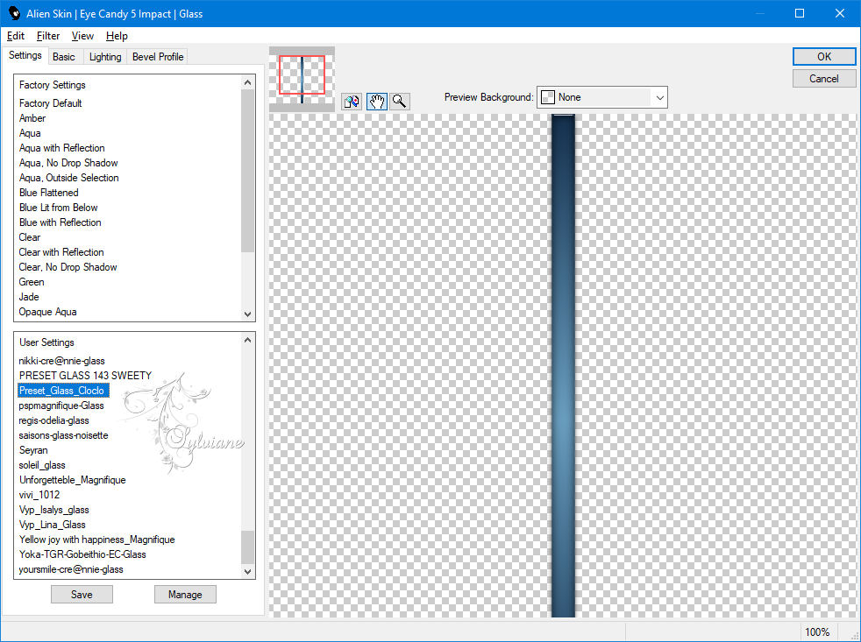This screenshot has width=861, height=642.
Task: Select regis-odelia-glass user preset
Action: pyautogui.click(x=53, y=420)
